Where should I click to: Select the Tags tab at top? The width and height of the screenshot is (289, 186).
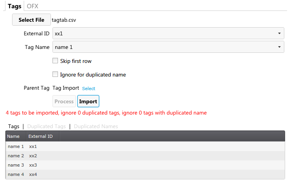point(14,6)
